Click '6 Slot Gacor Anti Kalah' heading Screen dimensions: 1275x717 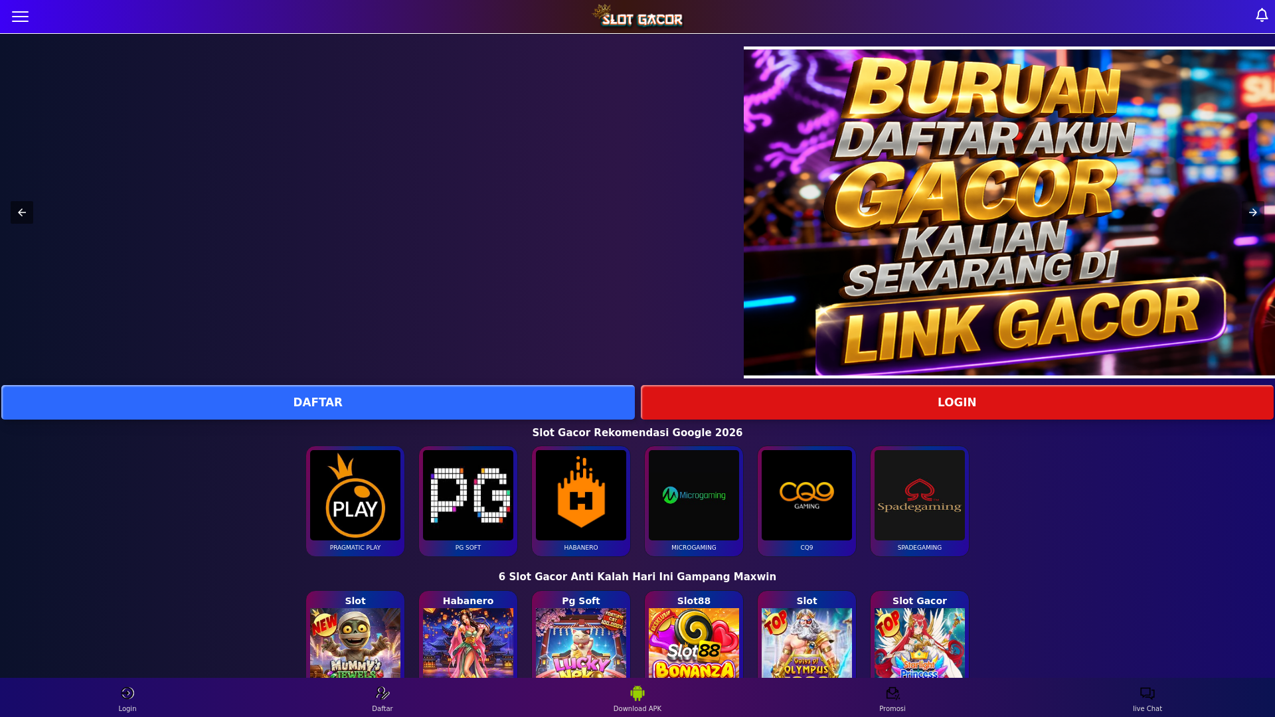point(637,577)
